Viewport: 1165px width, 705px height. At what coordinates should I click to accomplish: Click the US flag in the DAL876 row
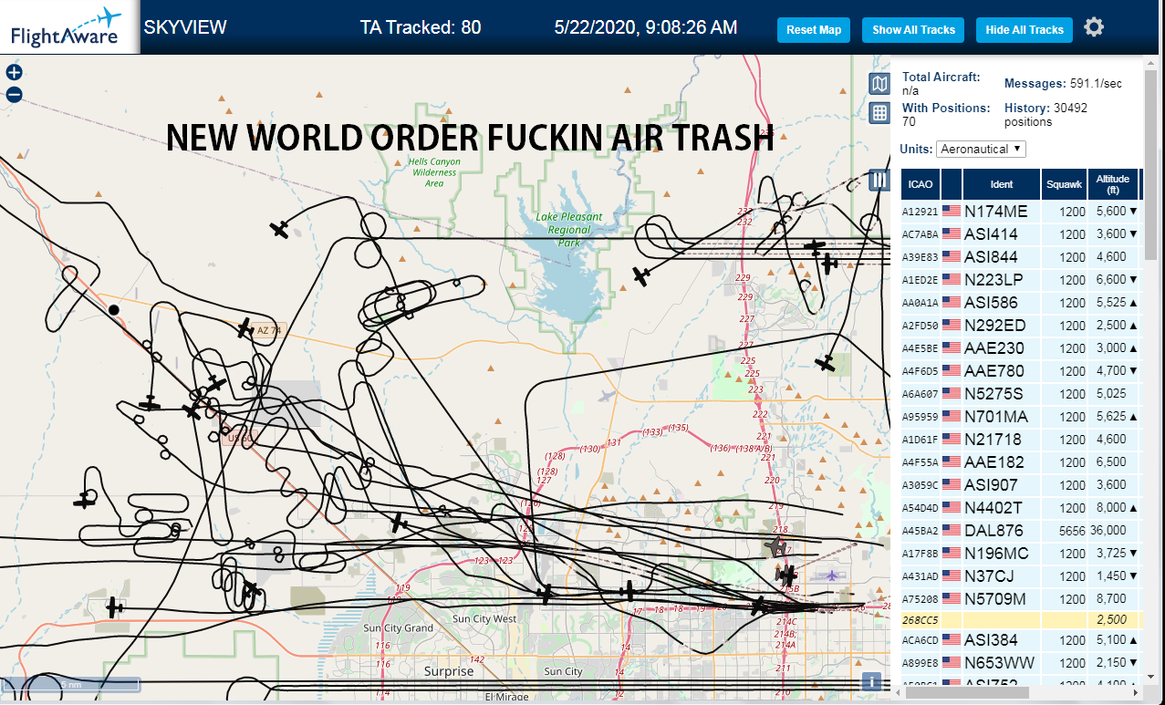click(x=952, y=531)
